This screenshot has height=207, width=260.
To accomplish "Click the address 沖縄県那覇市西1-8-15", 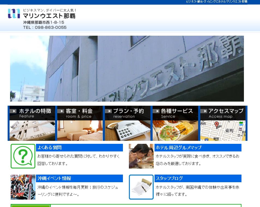I will 44,22.
